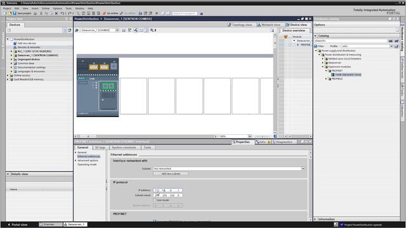This screenshot has height=228, width=406.
Task: Click the print icon in main toolbar
Action: (x=36, y=13)
